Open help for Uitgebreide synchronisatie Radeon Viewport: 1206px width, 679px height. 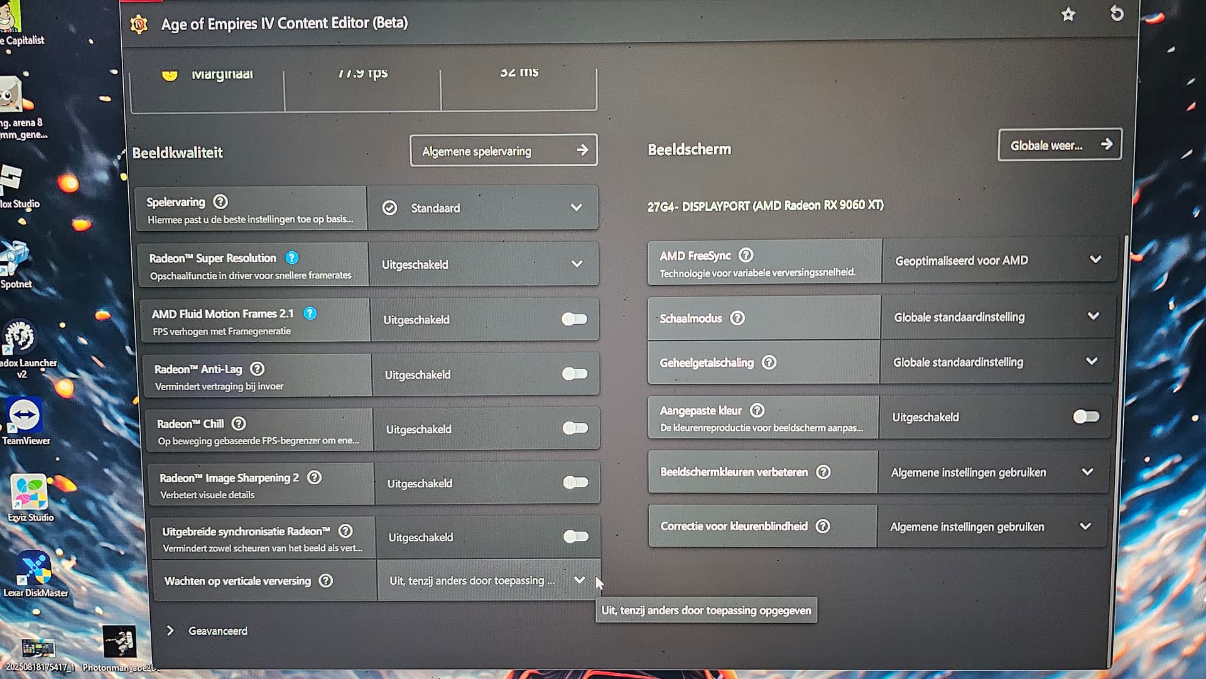click(x=345, y=531)
